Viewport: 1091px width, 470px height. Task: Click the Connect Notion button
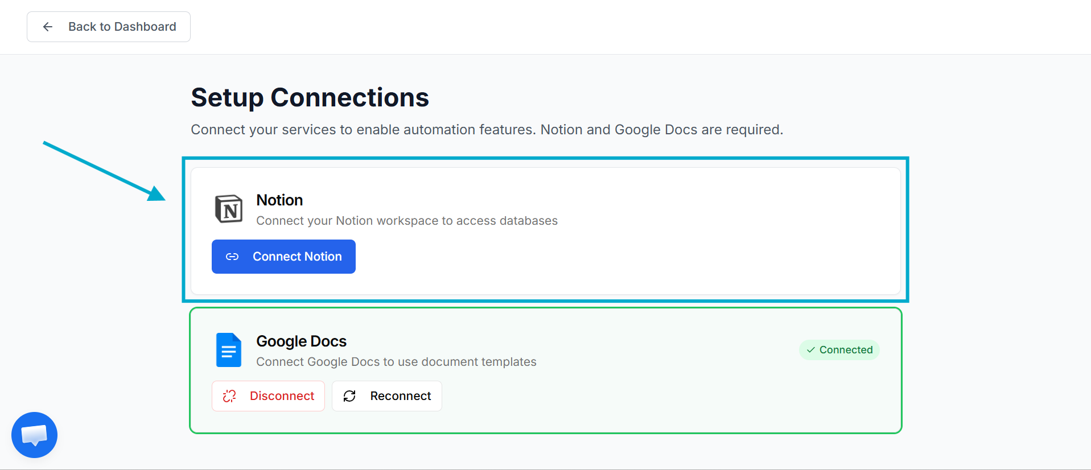pos(283,257)
